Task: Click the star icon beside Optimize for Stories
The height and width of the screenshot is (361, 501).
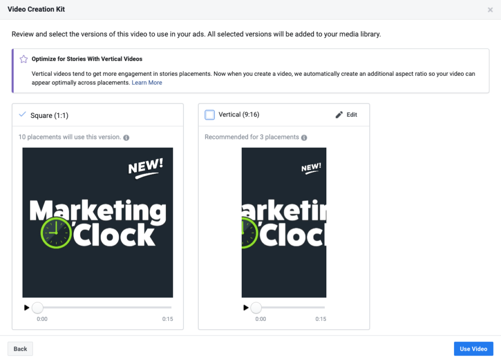Action: coord(23,59)
